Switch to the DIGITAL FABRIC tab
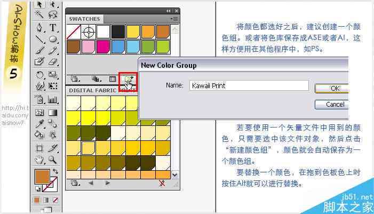This screenshot has width=374, height=214. click(x=92, y=91)
